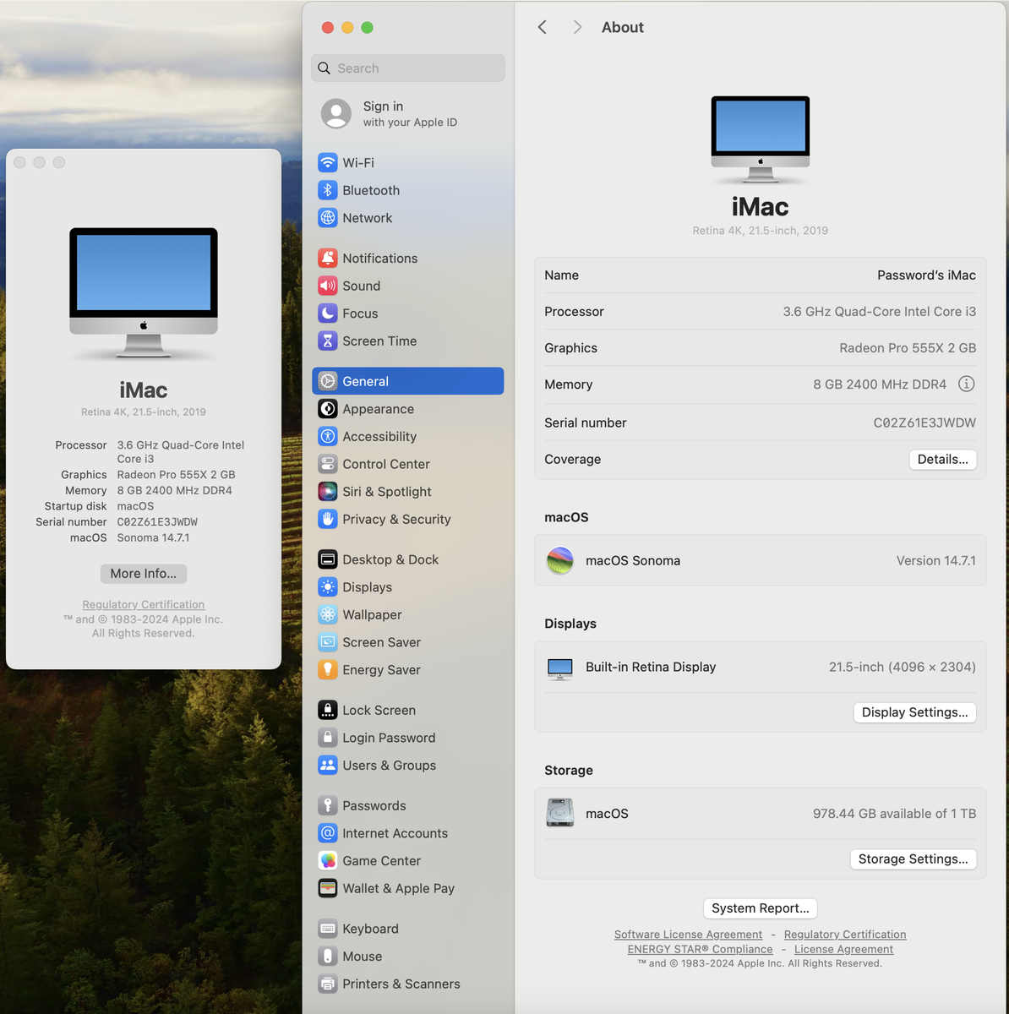Screen dimensions: 1009x1014
Task: Open coverage Details... button
Action: pos(943,459)
